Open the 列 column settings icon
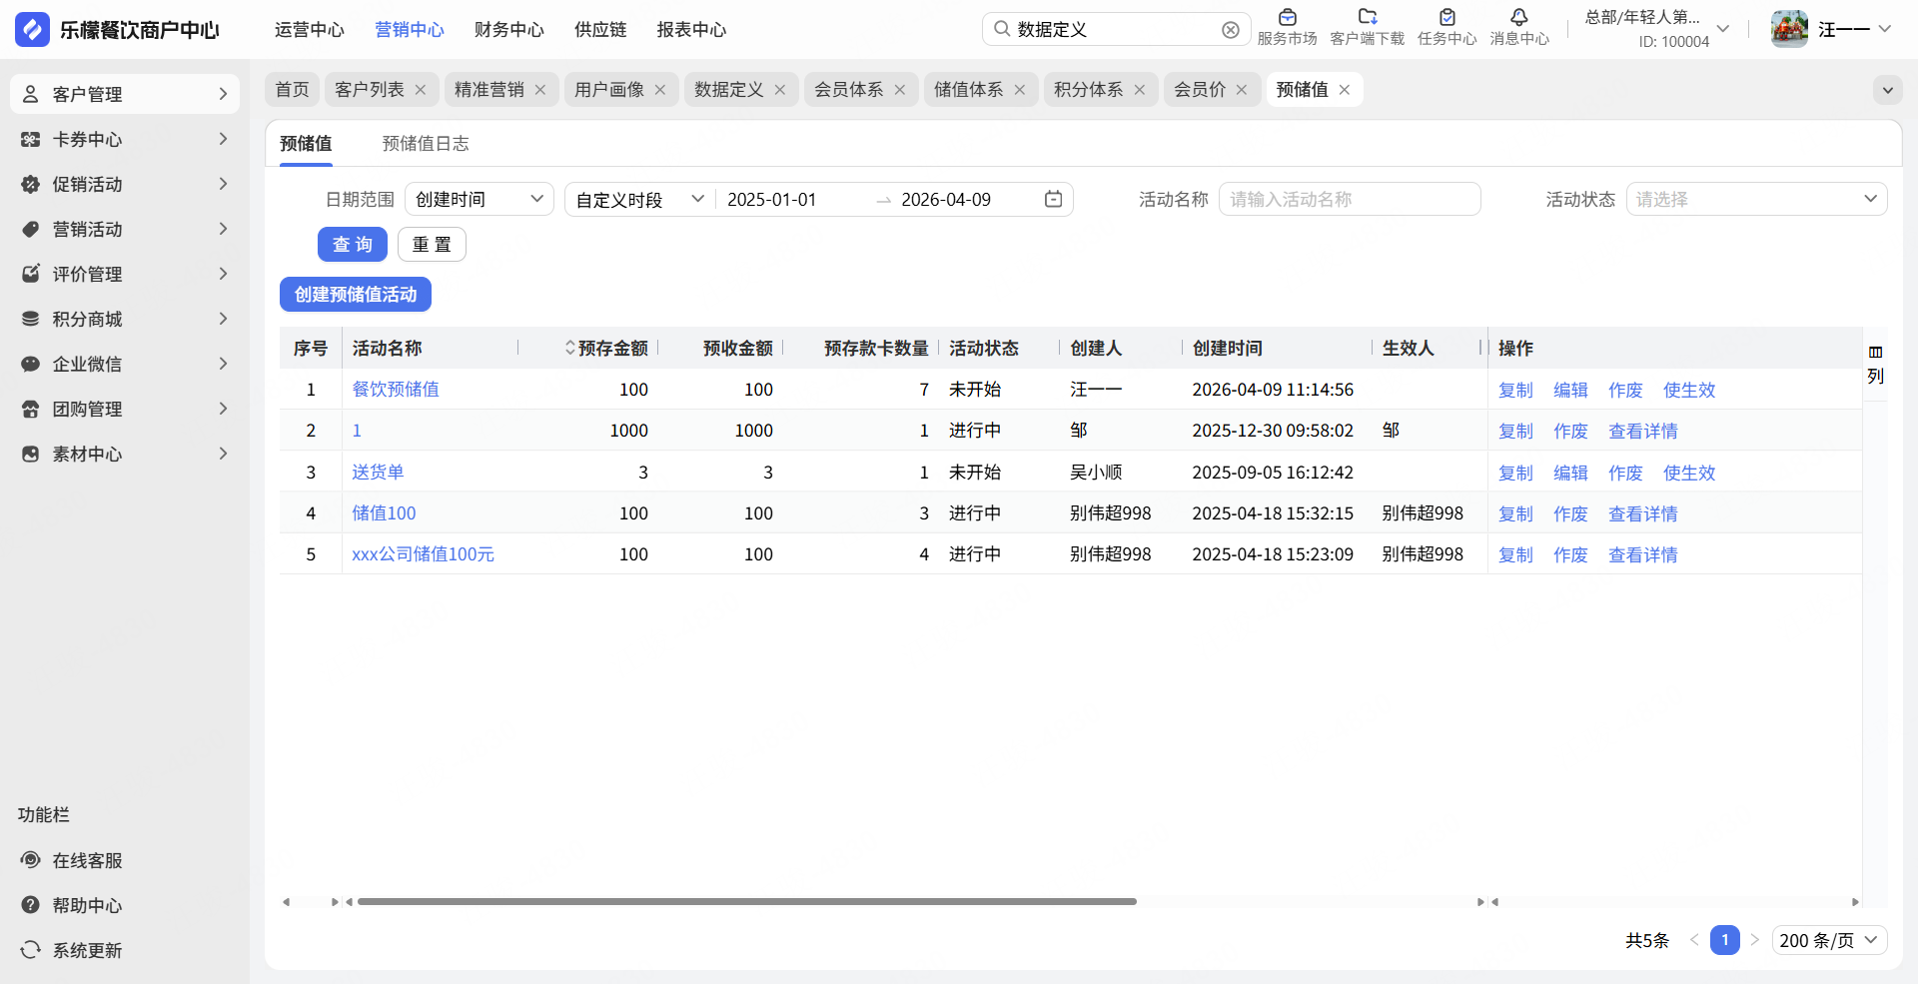 pos(1875,353)
